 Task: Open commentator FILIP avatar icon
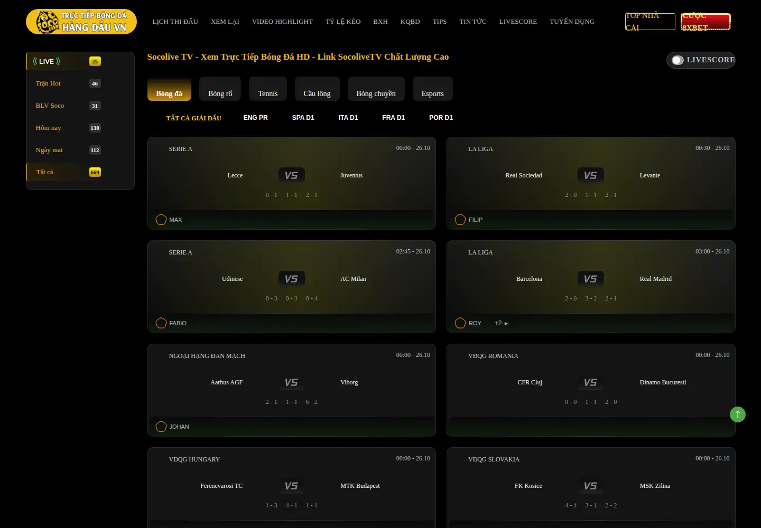click(460, 219)
